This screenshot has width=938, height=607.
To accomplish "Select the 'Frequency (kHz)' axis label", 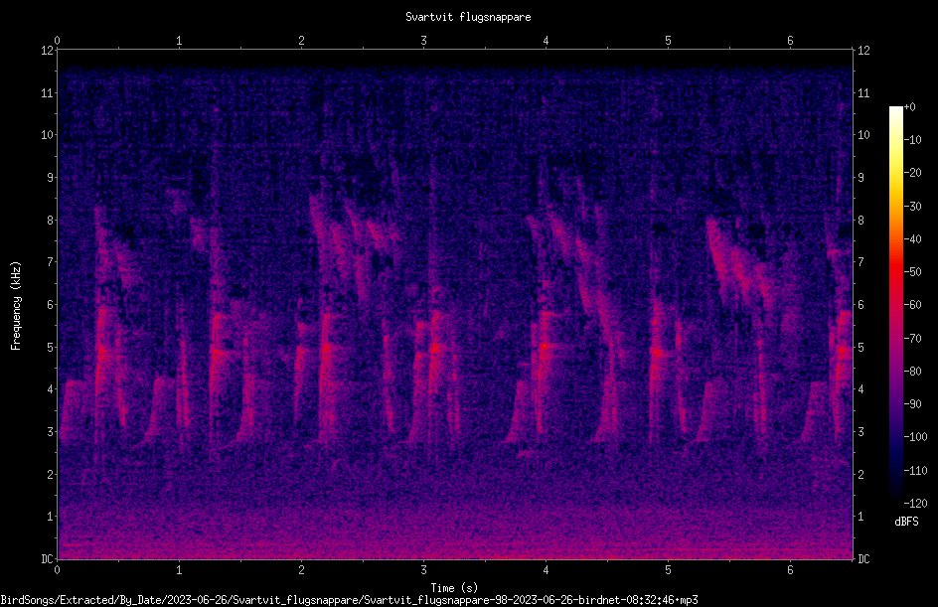I will [16, 306].
